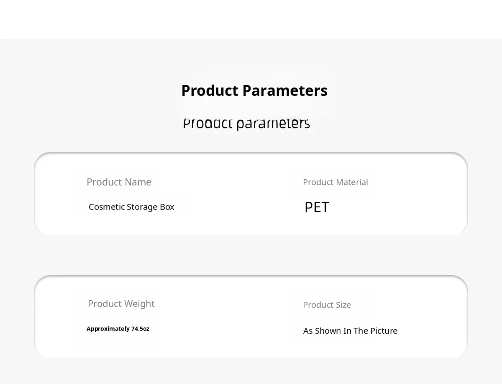
Task: Click the Cosmetic Storage Box text
Action: (131, 207)
